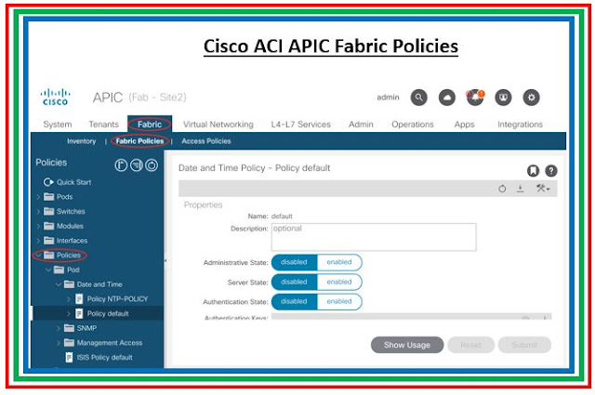Click the Pods folder icon
595x395 pixels.
point(49,196)
